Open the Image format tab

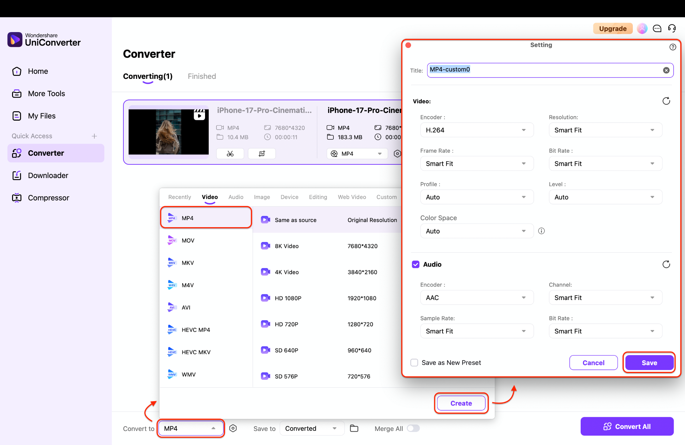click(262, 197)
